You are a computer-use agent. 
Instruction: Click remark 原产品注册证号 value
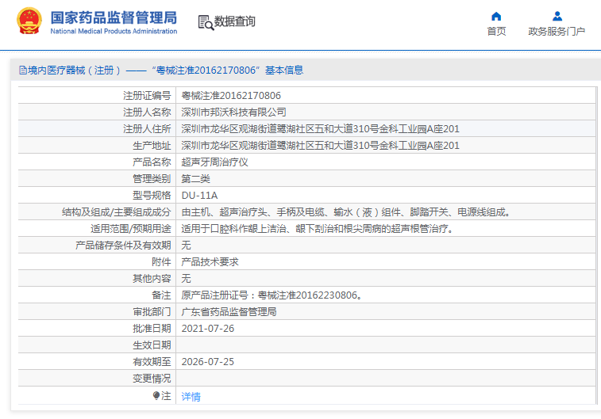click(272, 295)
